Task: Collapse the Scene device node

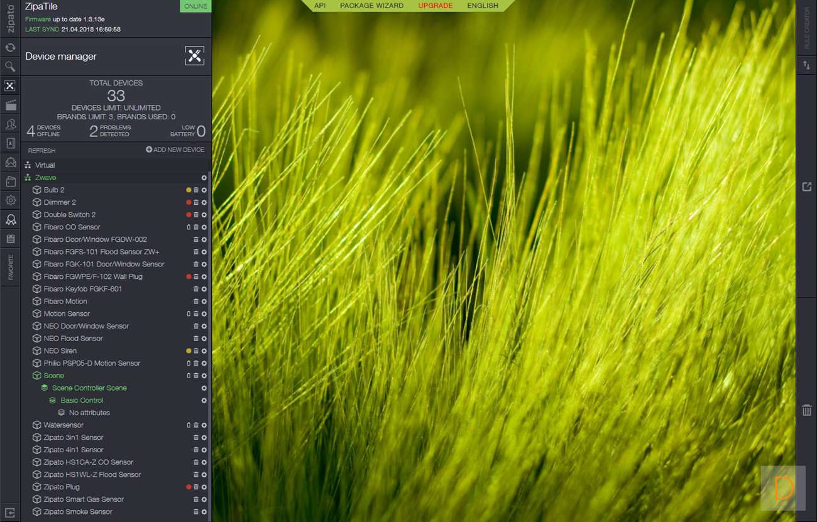Action: pos(53,376)
